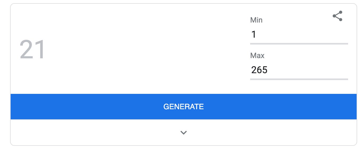Click the generated number 21
Screen dimensions: 363x149
[x=33, y=50]
